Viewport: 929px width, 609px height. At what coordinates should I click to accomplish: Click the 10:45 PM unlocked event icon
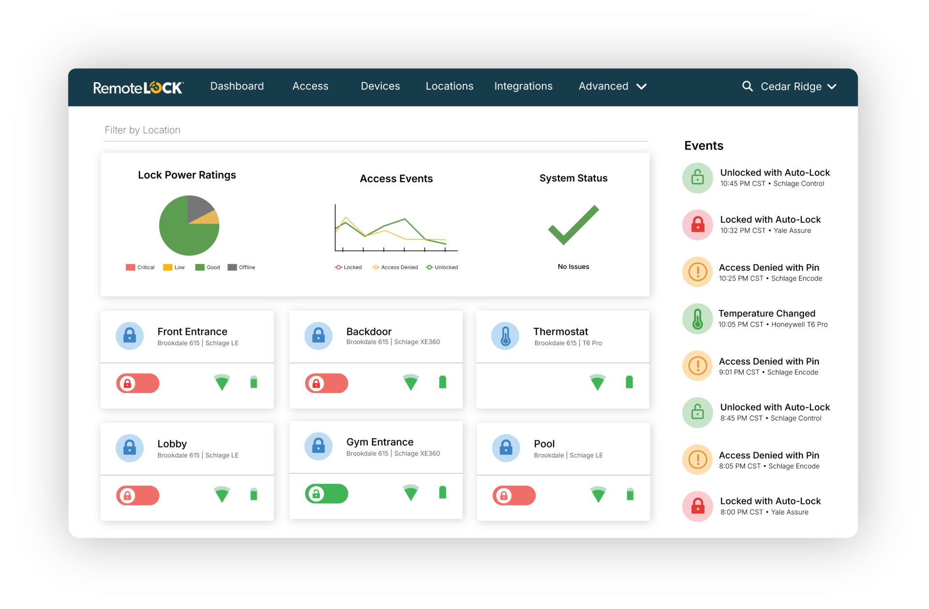point(698,178)
